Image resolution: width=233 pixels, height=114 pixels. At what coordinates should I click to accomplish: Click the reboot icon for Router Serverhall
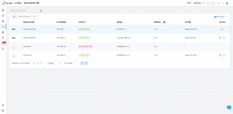[x=222, y=29]
